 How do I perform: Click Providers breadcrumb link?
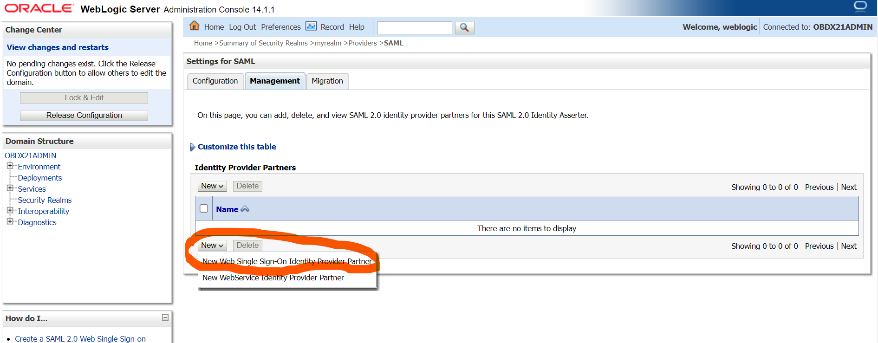[363, 43]
